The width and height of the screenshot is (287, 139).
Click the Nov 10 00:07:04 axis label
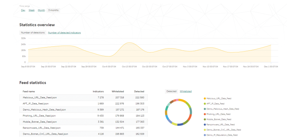pyautogui.click(x=210, y=67)
